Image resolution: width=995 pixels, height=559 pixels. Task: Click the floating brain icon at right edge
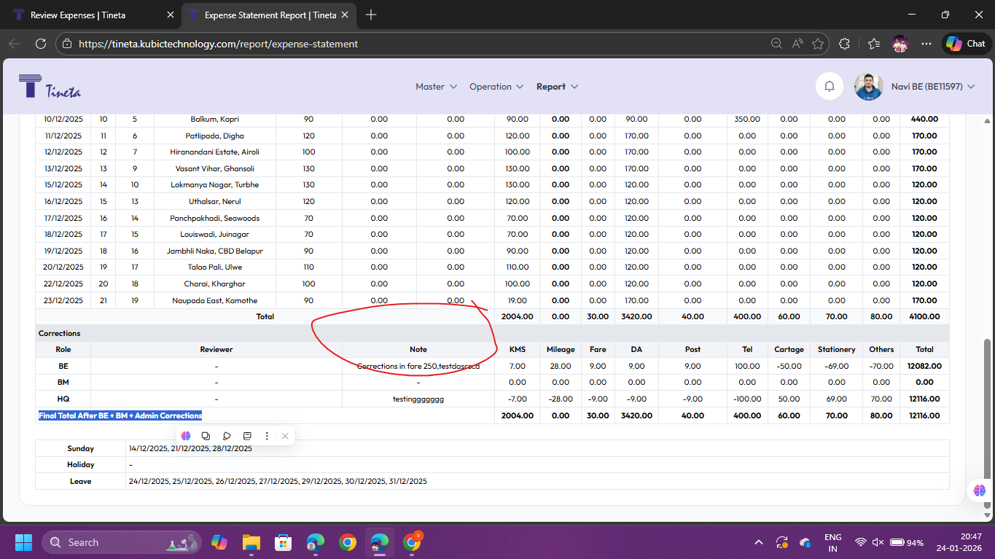click(x=979, y=490)
